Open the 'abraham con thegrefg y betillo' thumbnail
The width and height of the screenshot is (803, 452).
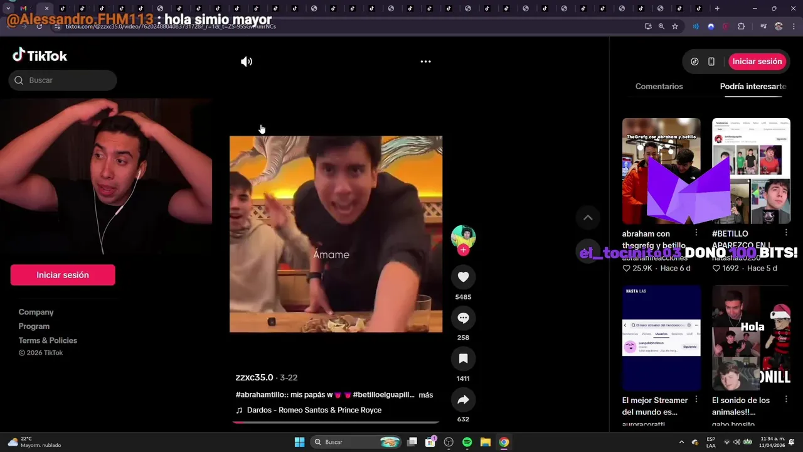click(661, 171)
